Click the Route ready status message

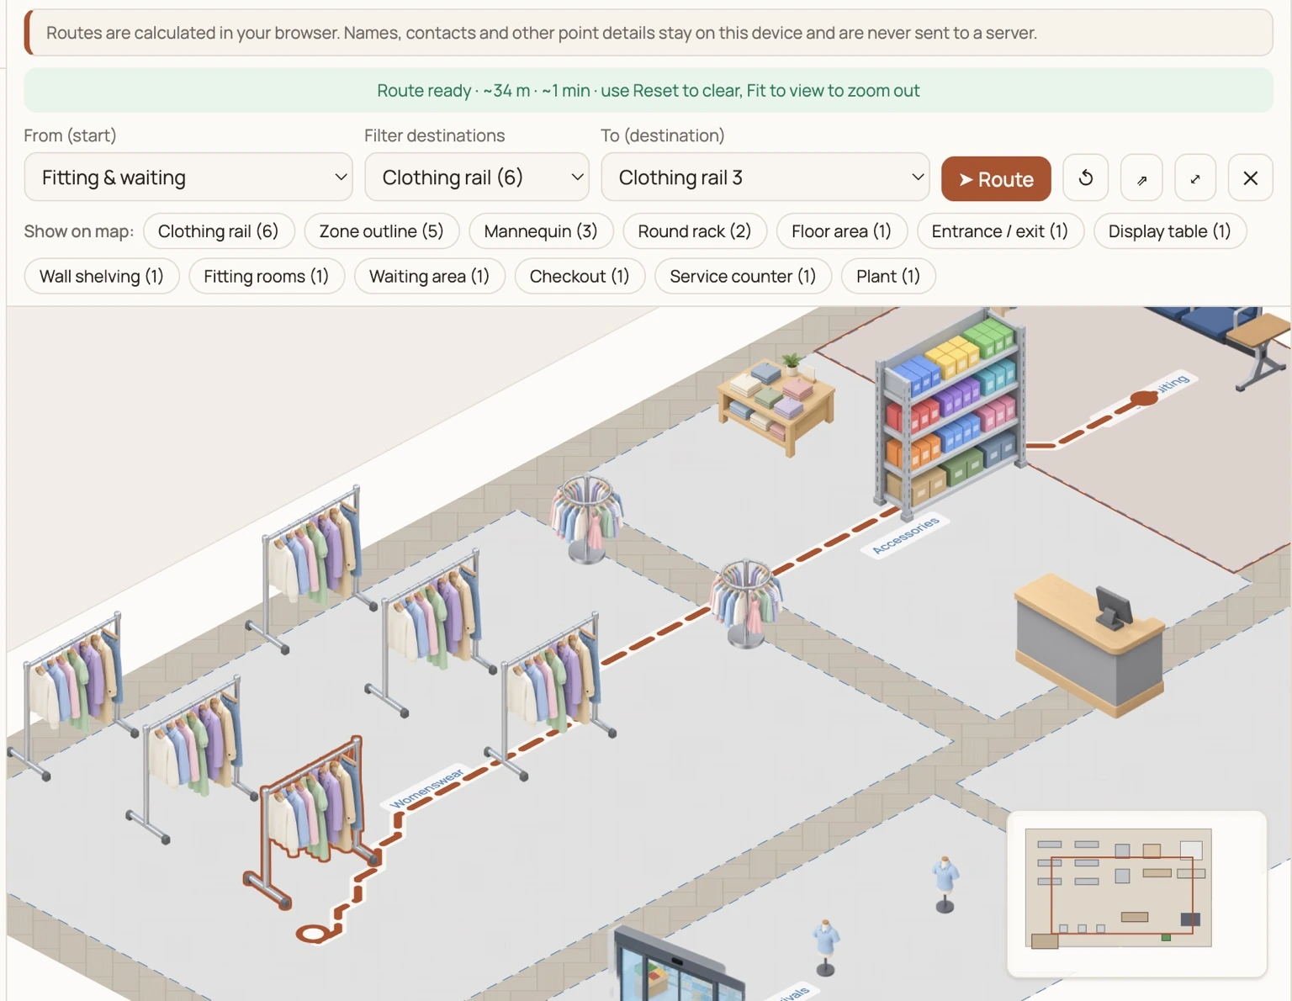point(648,90)
